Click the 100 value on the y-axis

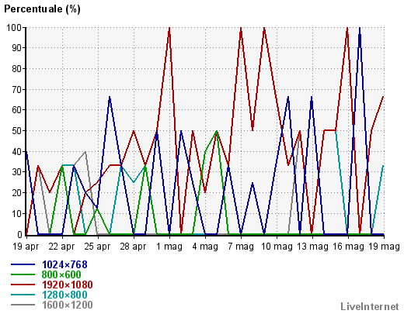tap(14, 27)
